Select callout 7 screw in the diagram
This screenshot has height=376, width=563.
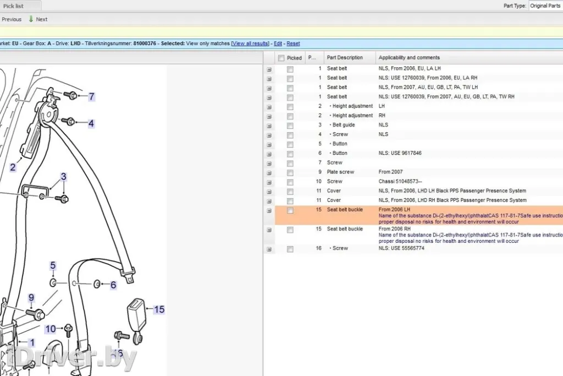(x=91, y=97)
